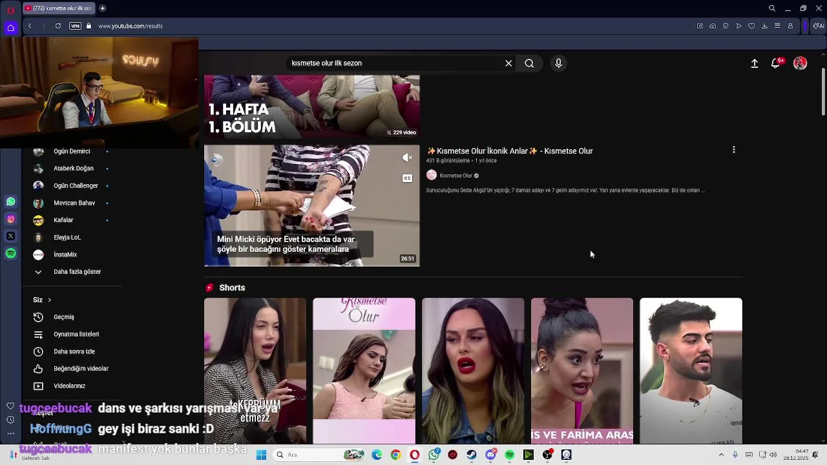The image size is (827, 465).
Task: Open the volume control in system tray
Action: click(774, 455)
